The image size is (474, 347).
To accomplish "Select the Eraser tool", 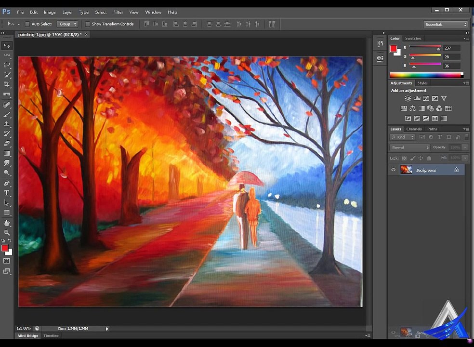I will pyautogui.click(x=7, y=144).
